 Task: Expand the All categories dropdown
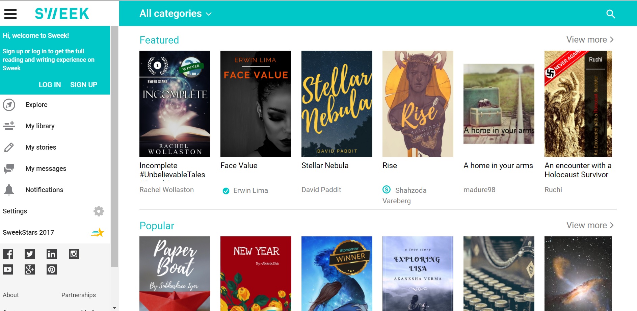pos(176,14)
